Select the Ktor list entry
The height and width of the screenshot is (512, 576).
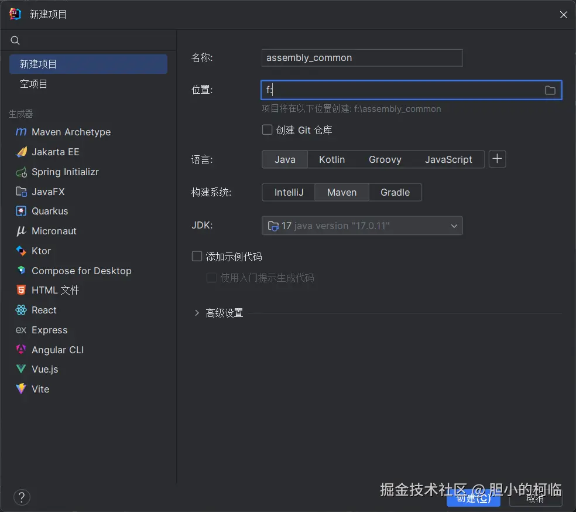click(88, 251)
